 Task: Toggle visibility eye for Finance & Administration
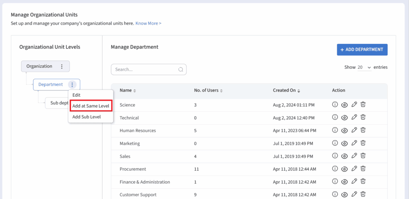344,182
